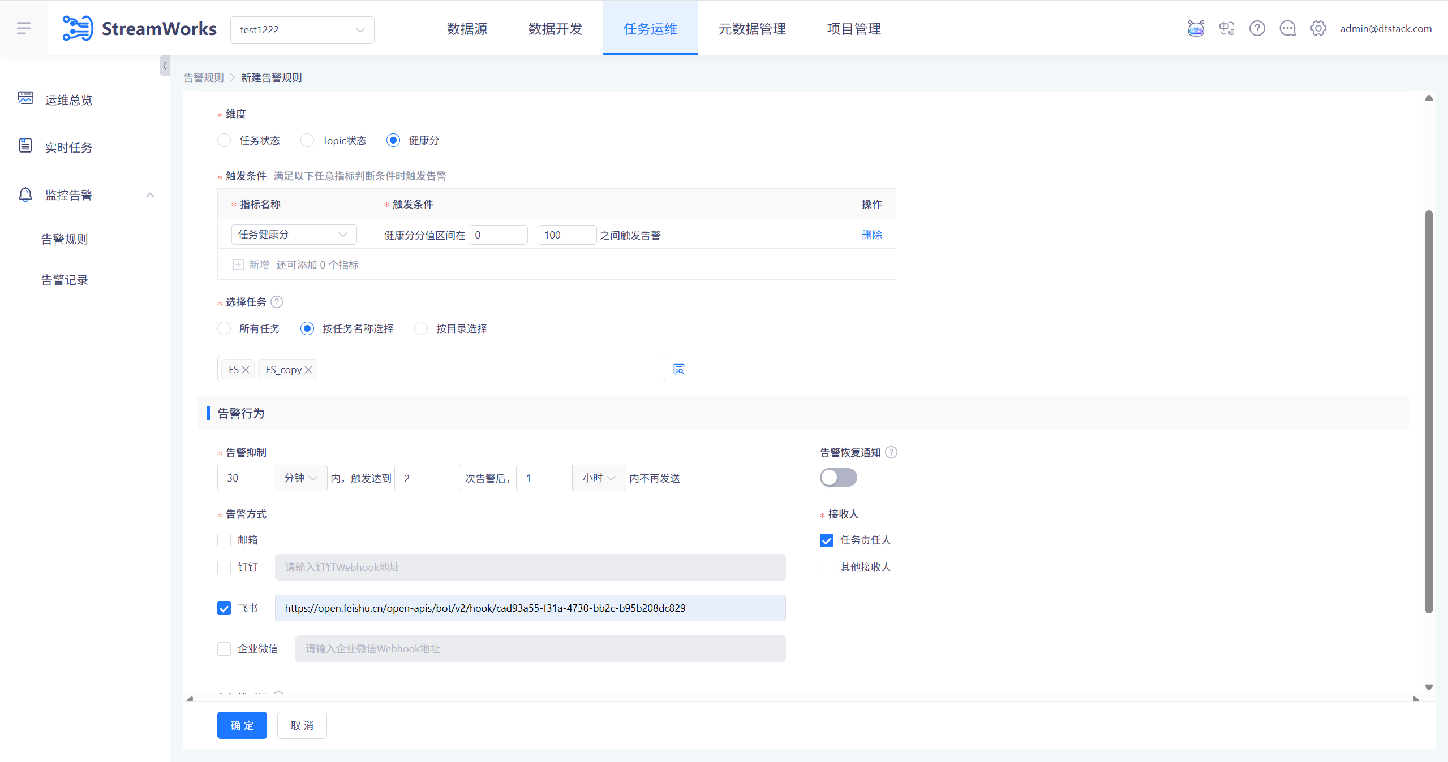Collapse the sidebar with the arrow handle

coord(165,66)
